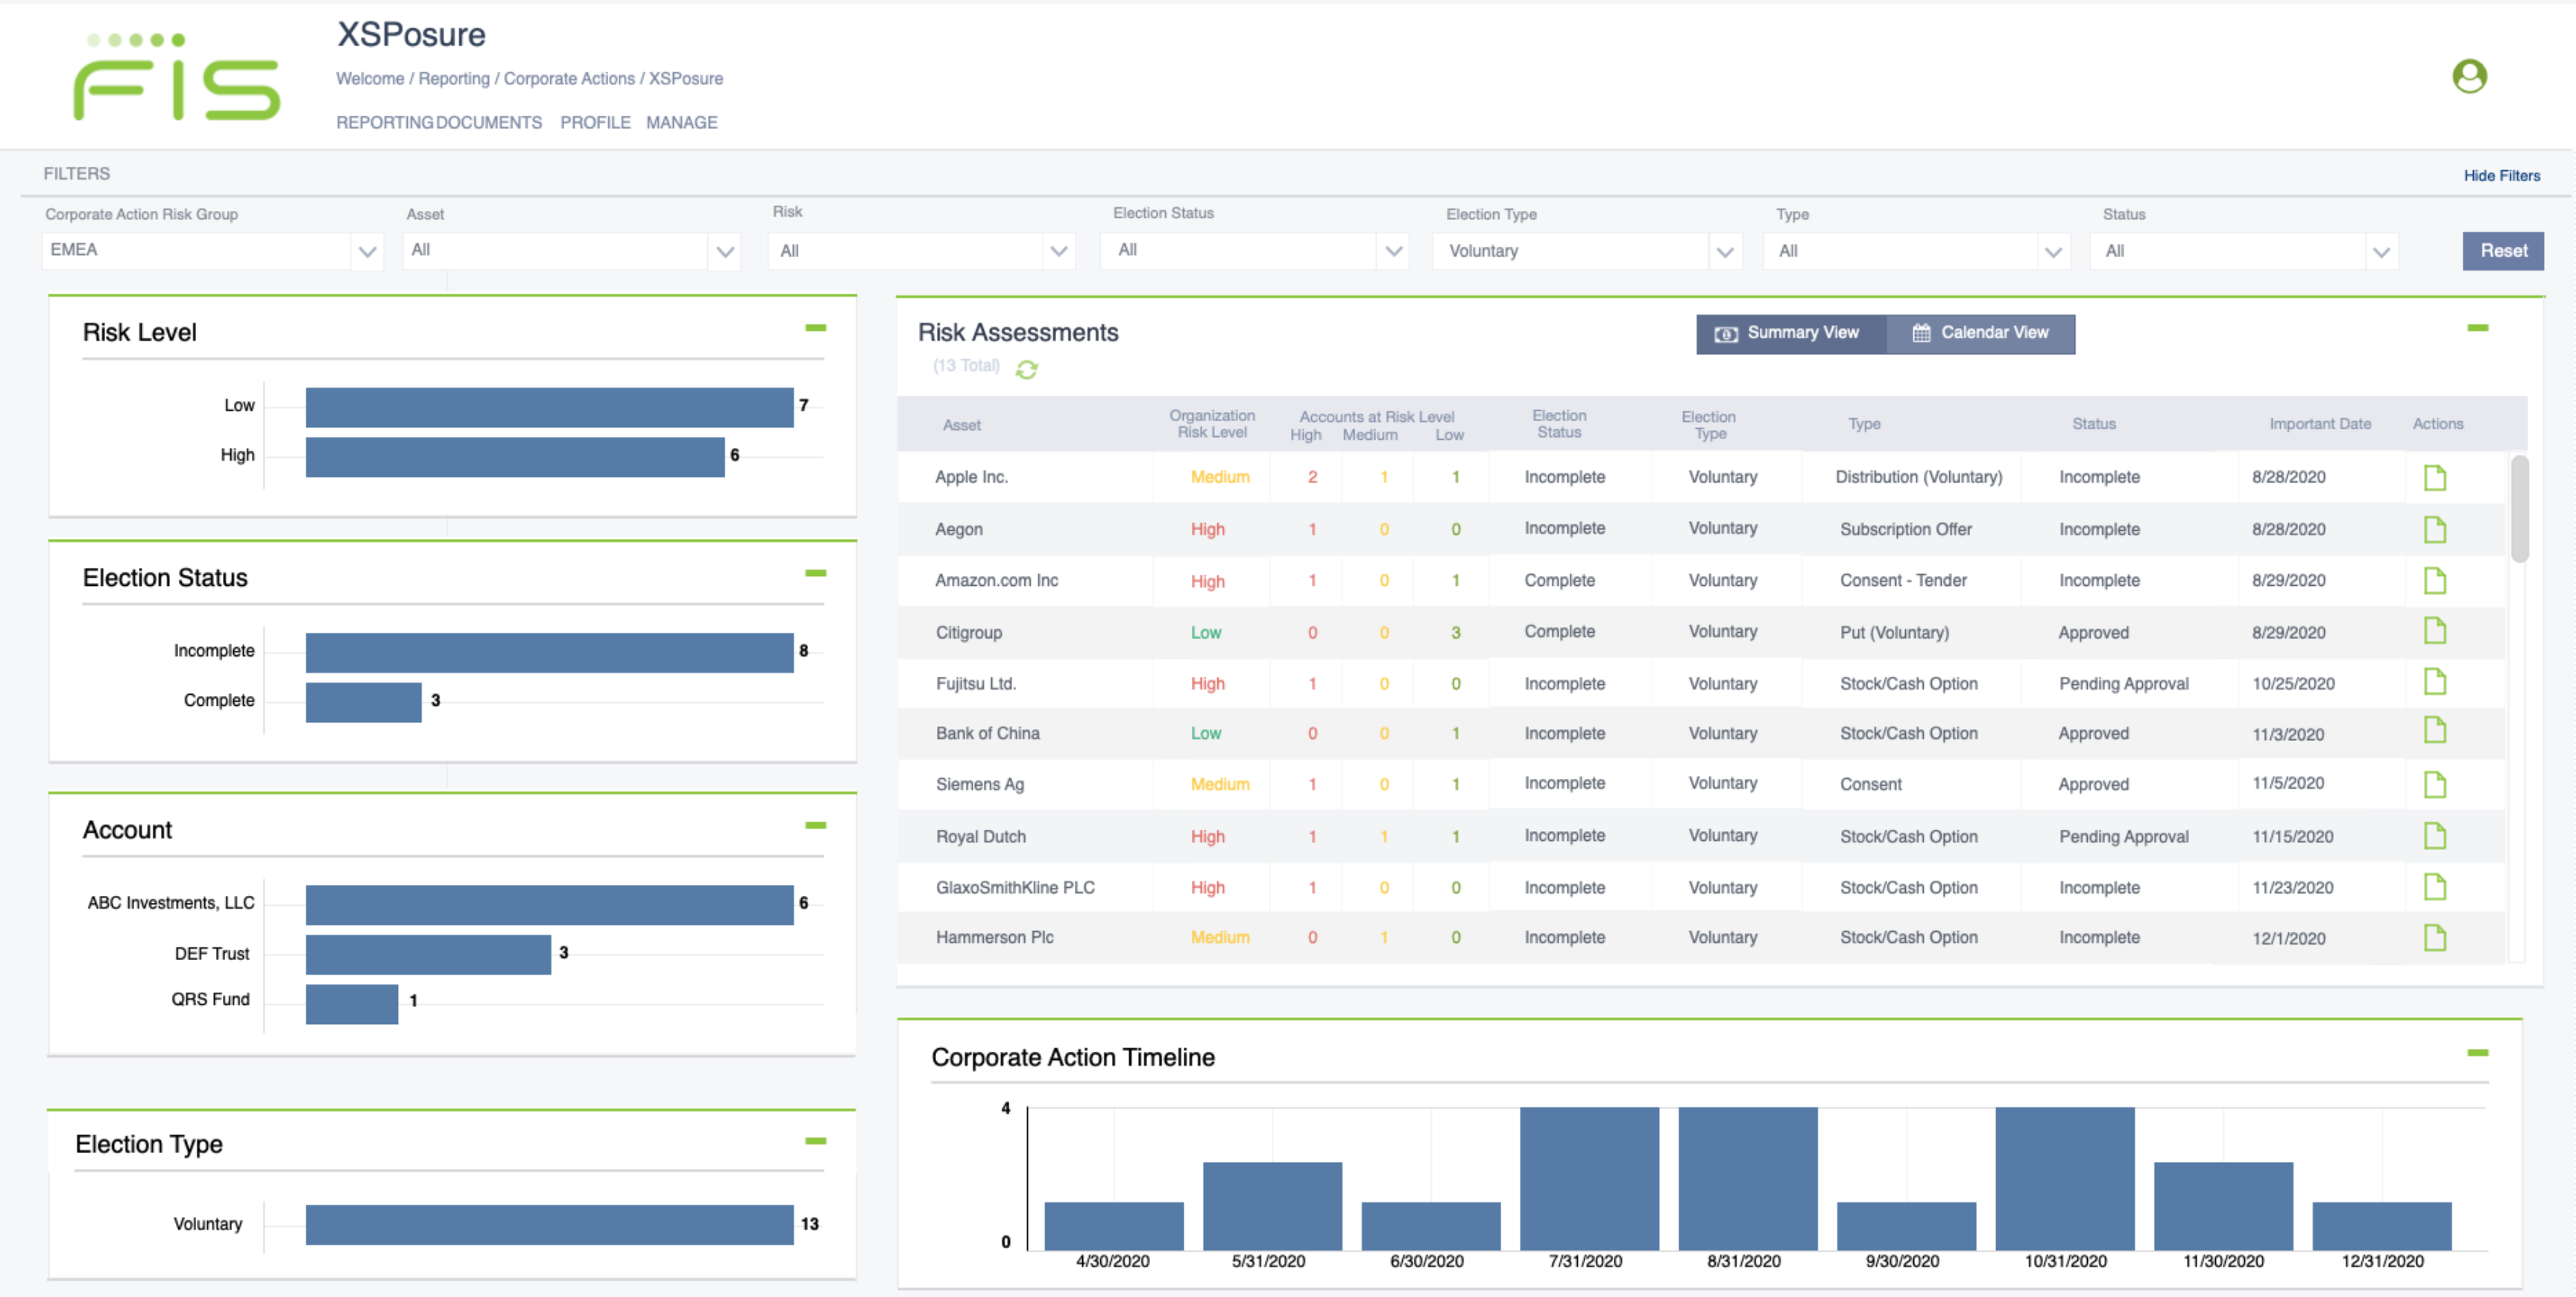Collapse the Account panel
This screenshot has width=2576, height=1297.
[x=815, y=825]
